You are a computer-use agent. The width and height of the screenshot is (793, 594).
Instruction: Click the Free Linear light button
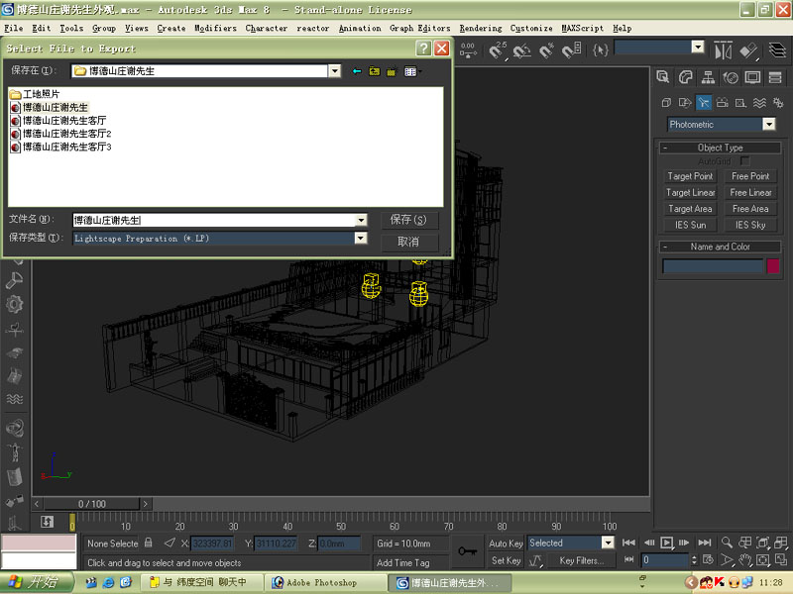[750, 192]
